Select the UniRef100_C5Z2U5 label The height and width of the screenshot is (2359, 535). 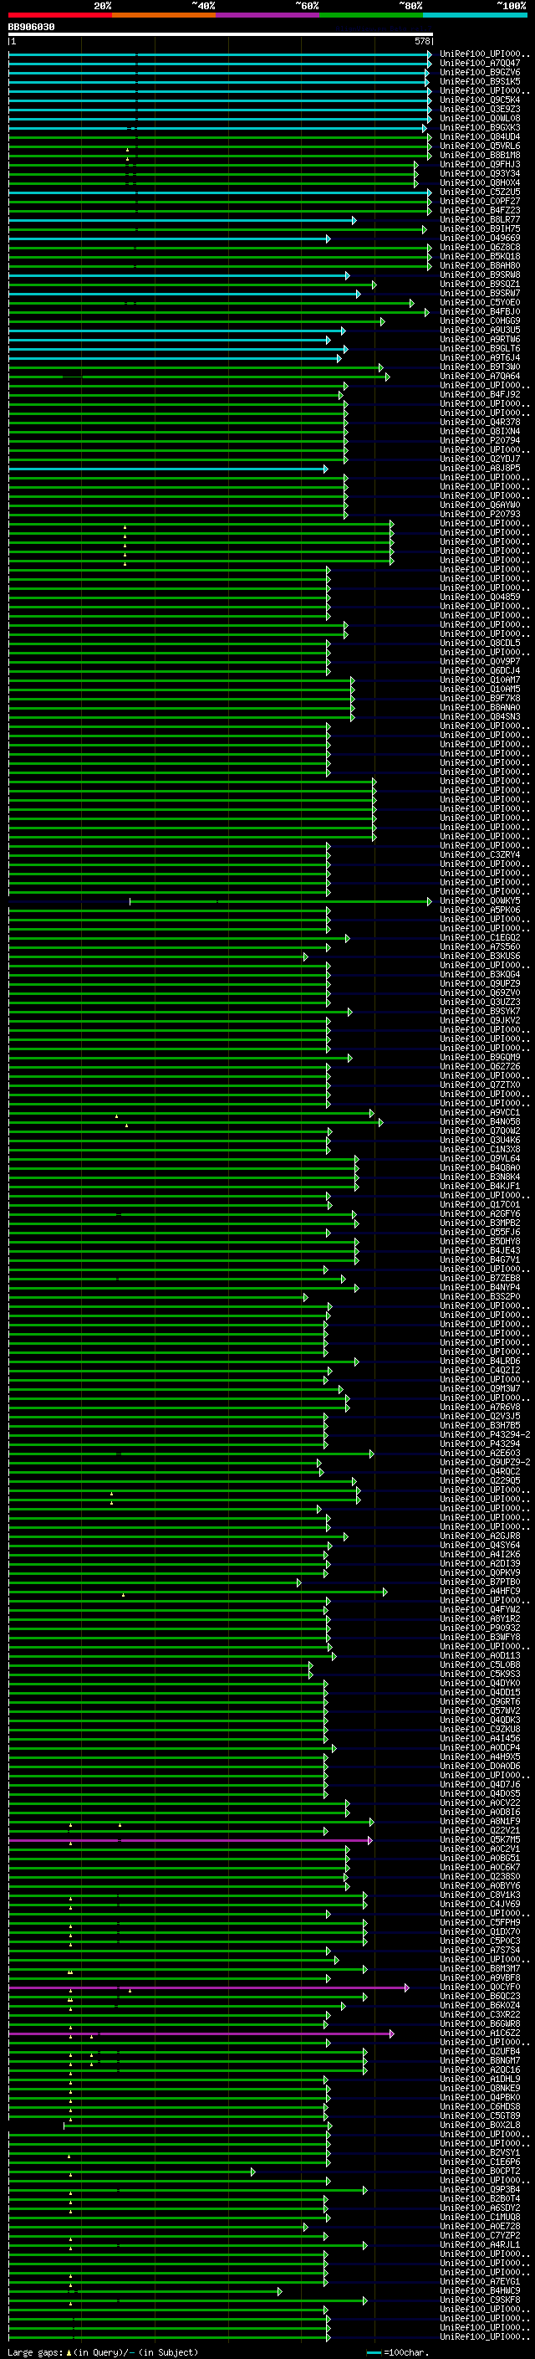click(480, 192)
